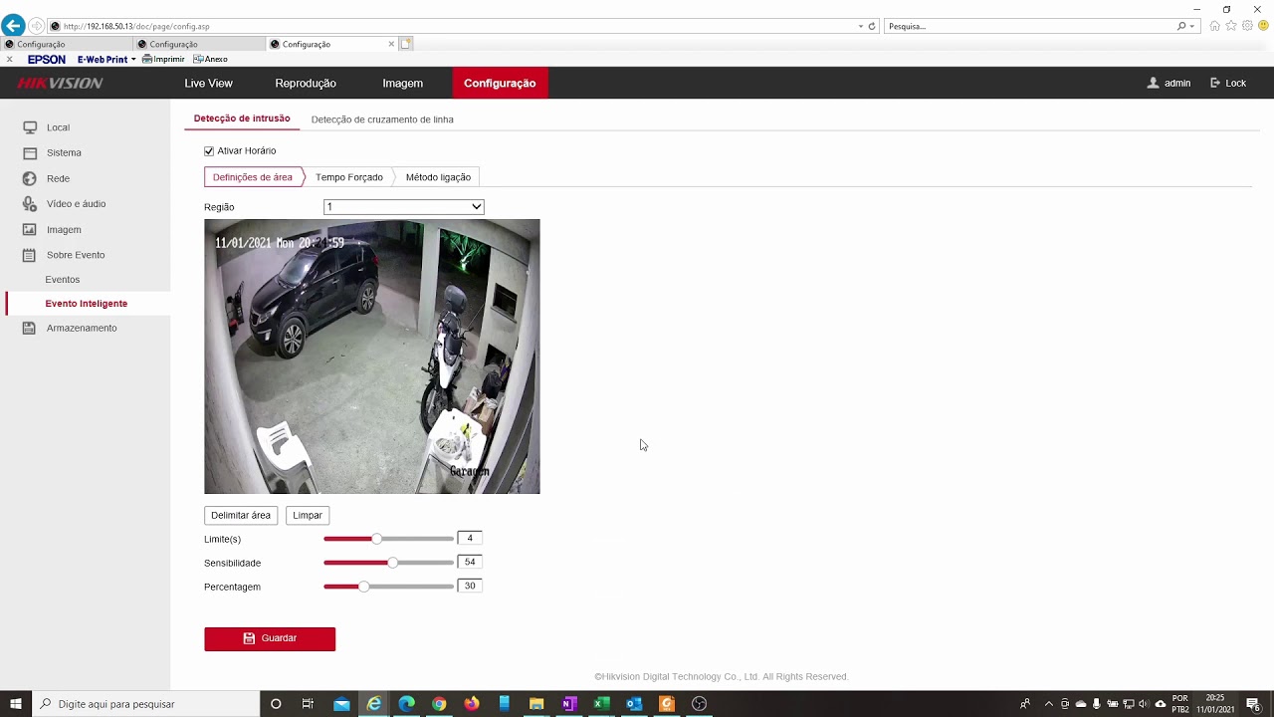
Task: Open the address bar history dropdown
Action: [861, 26]
